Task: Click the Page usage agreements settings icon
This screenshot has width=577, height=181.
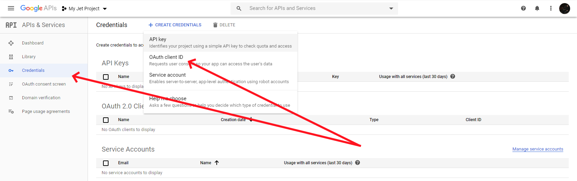Action: tap(11, 112)
